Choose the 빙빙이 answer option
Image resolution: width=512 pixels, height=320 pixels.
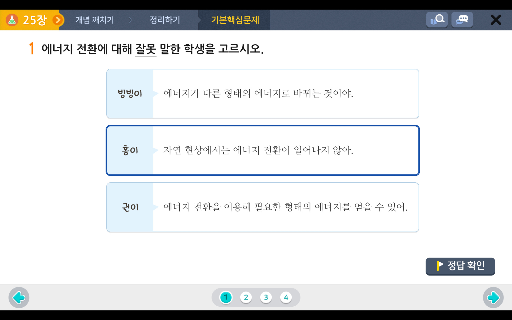[263, 94]
